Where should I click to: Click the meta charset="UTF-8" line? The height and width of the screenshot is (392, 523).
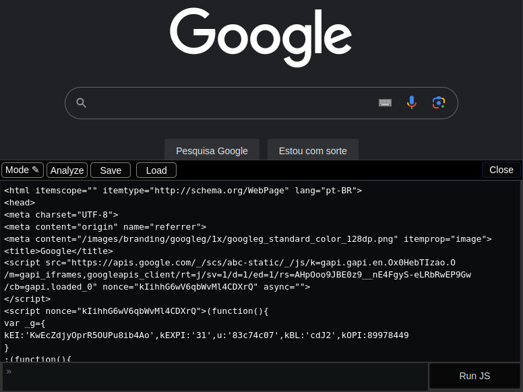(61, 215)
